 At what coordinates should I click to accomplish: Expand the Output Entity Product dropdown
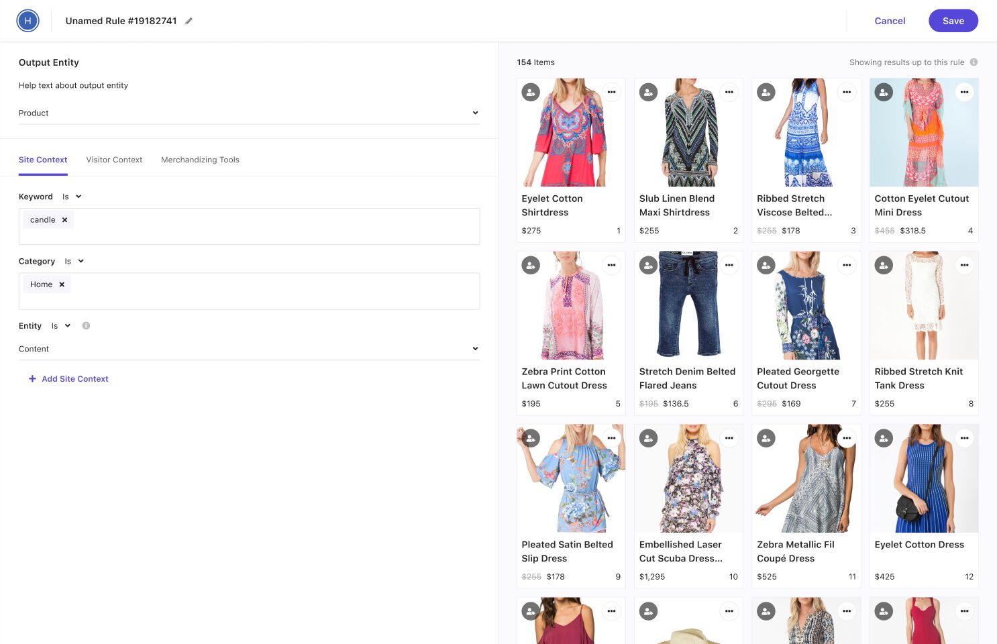coord(249,113)
